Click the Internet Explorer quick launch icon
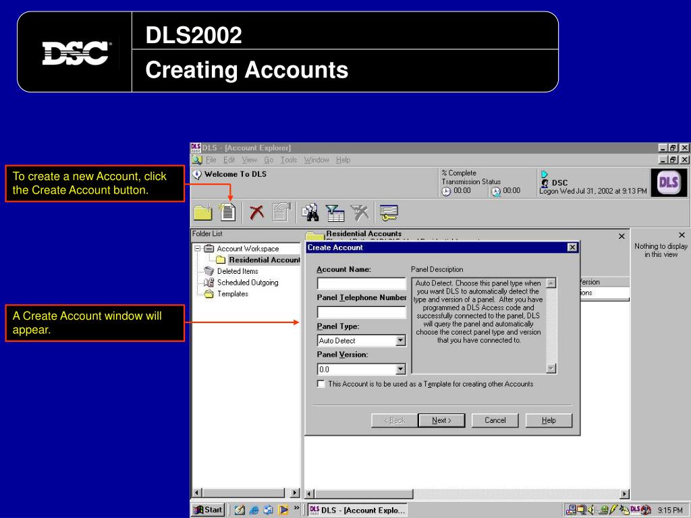Image resolution: width=691 pixels, height=518 pixels. tap(254, 510)
